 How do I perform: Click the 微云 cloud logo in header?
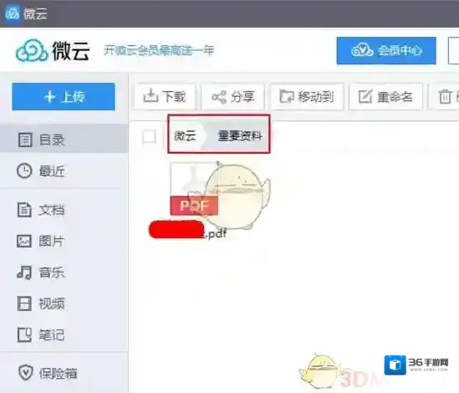coord(32,51)
